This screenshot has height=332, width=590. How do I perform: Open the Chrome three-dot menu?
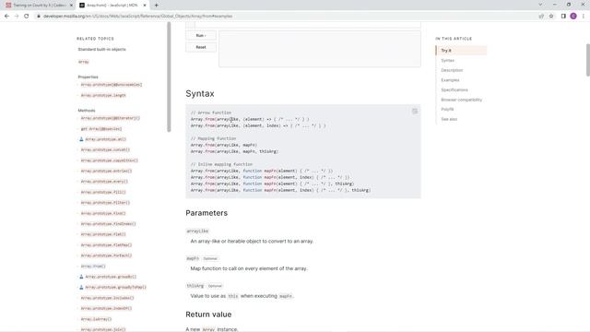click(584, 17)
